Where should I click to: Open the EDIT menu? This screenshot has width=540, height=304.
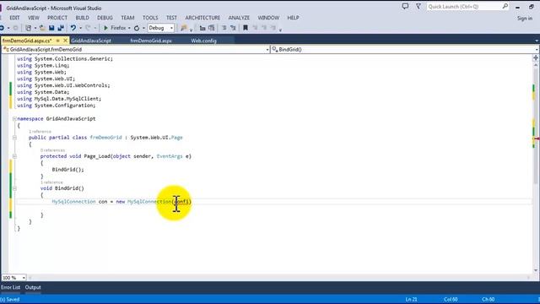coord(14,18)
